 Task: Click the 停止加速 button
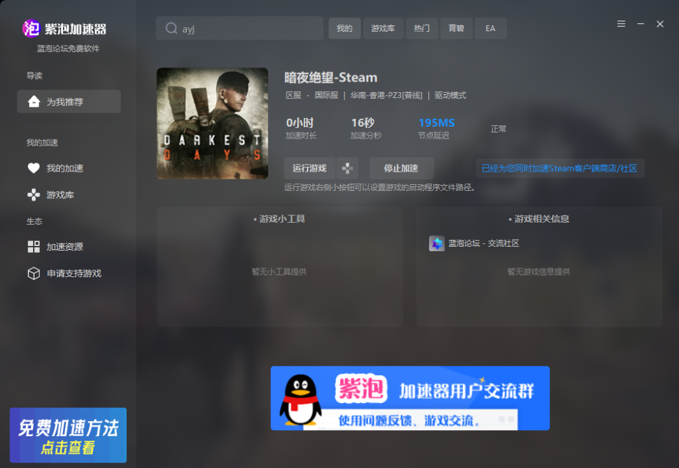tap(401, 168)
